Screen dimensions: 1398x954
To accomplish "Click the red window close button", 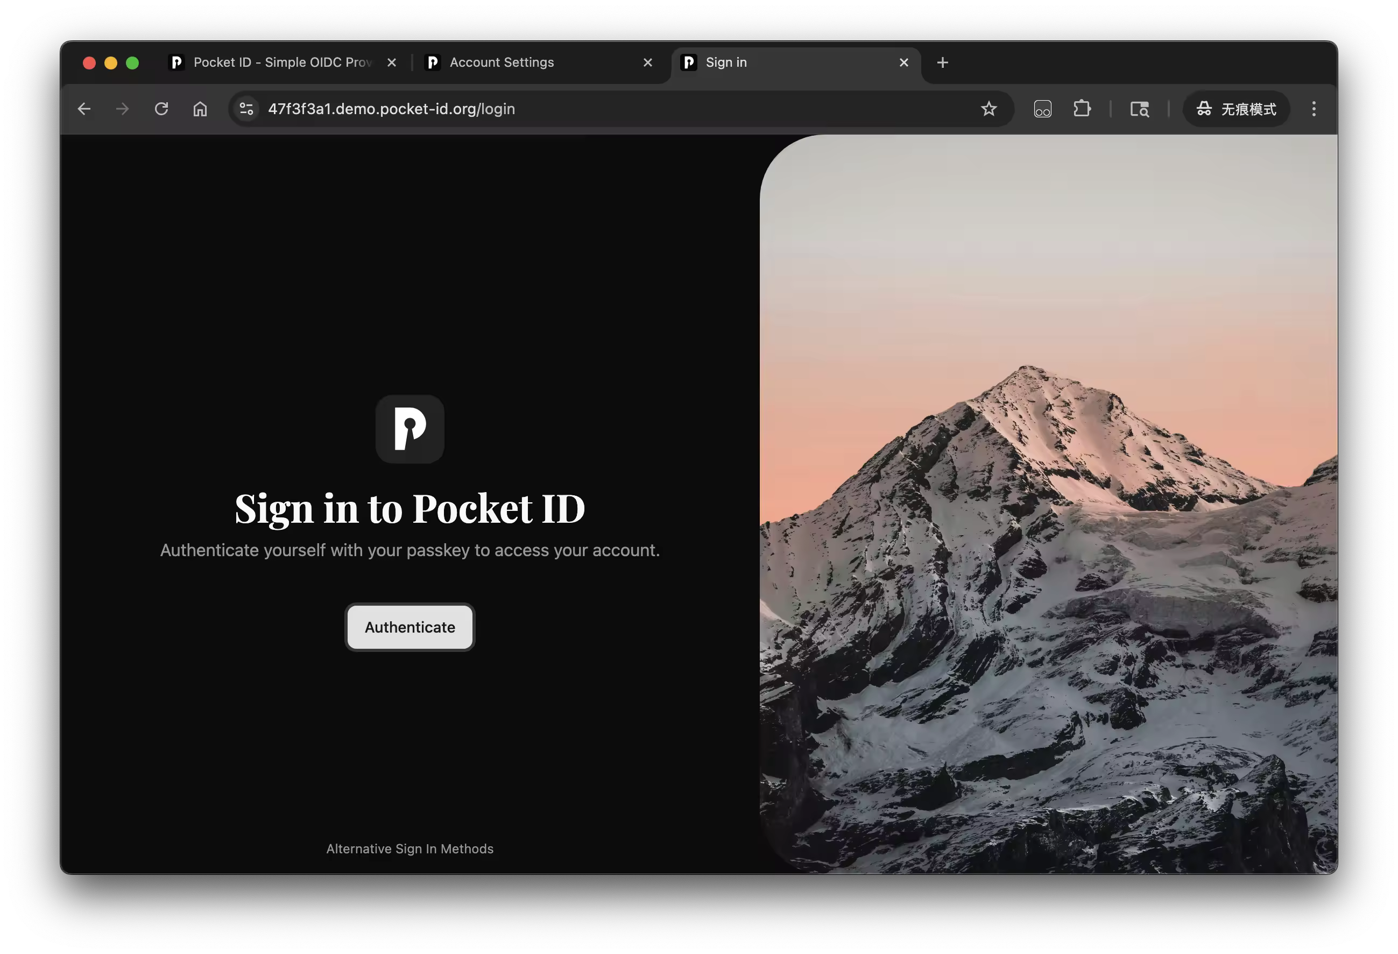I will tap(89, 62).
